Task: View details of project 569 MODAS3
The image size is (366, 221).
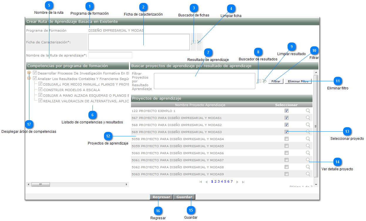Action: coord(308,132)
